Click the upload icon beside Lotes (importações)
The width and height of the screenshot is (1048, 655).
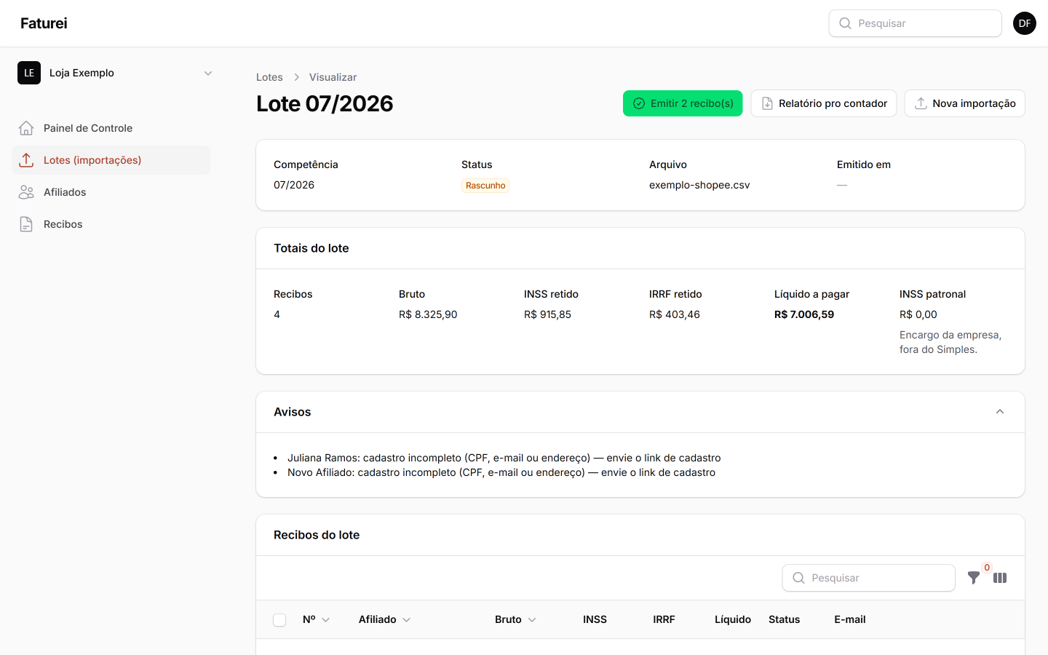tap(26, 160)
